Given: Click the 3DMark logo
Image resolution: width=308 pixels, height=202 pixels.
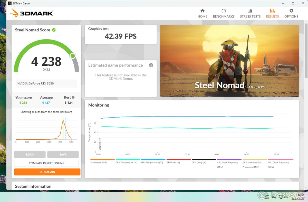Looking at the screenshot, I should coord(32,13).
